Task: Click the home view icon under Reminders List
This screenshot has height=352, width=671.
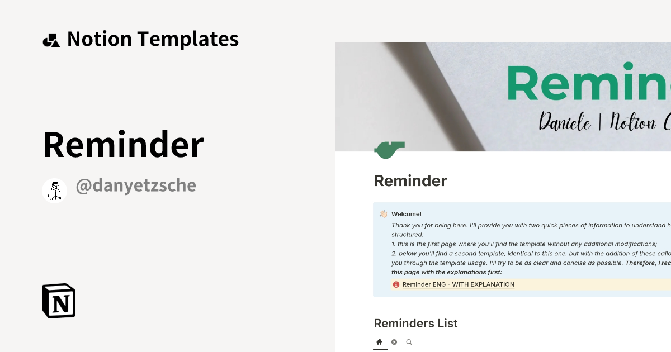Action: point(380,341)
